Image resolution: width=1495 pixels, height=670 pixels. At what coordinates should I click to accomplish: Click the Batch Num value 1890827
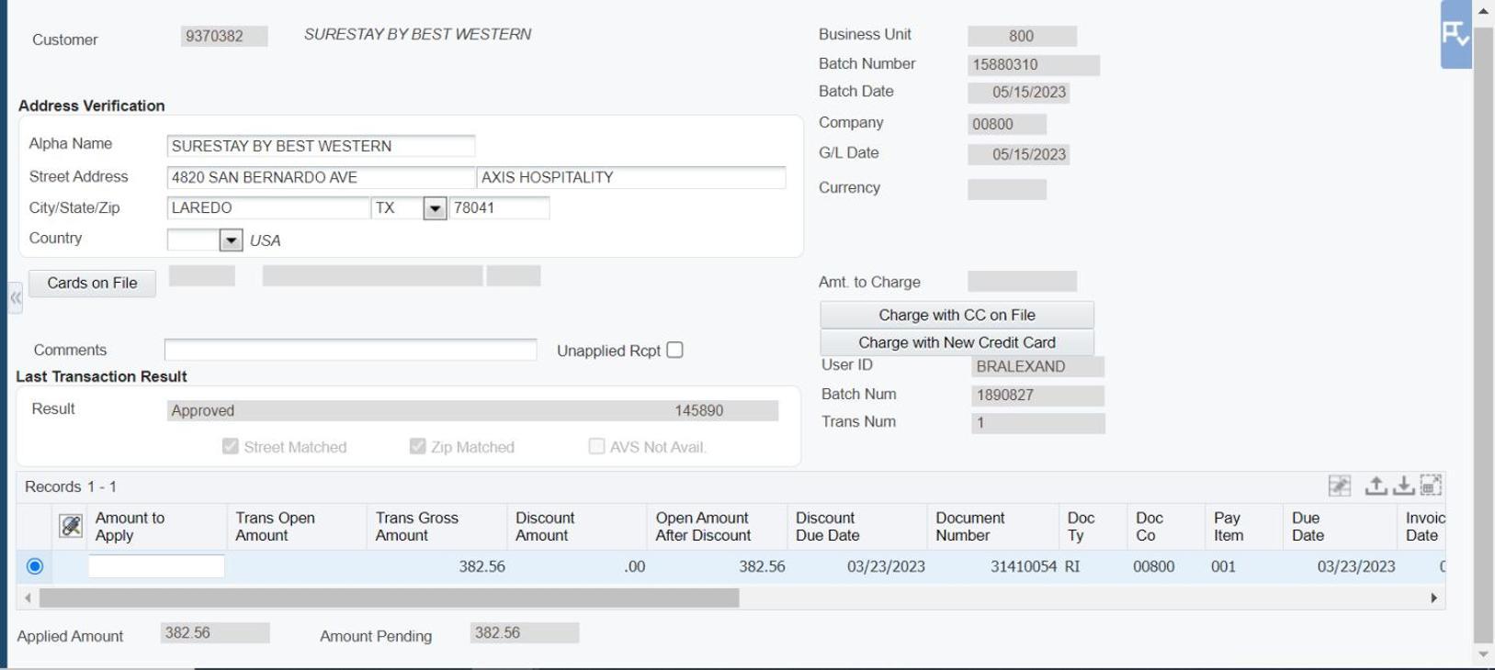(x=1037, y=396)
